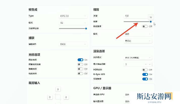Open the 捕获API dropdown showing DXGI

pos(73,44)
